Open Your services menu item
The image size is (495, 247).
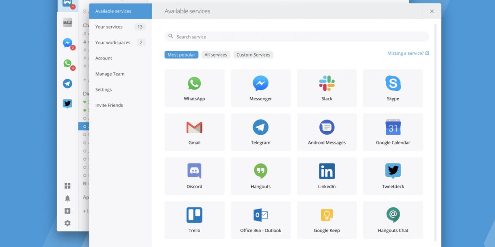(120, 27)
